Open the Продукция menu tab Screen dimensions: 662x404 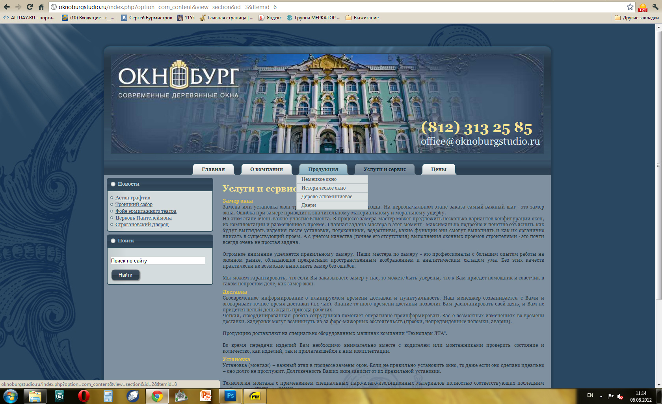coord(323,169)
